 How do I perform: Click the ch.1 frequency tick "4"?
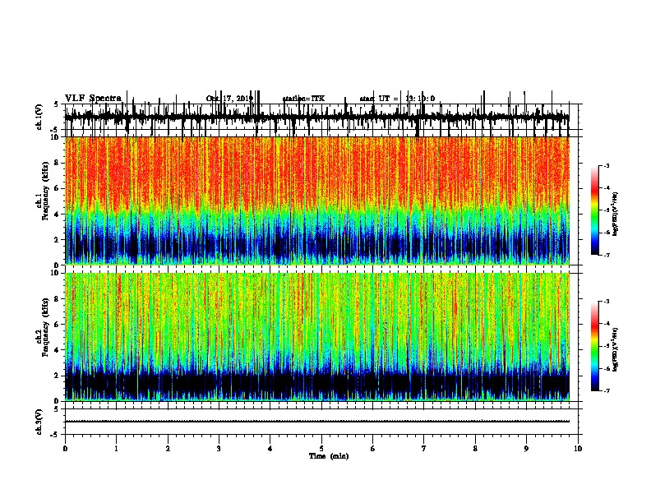58,215
